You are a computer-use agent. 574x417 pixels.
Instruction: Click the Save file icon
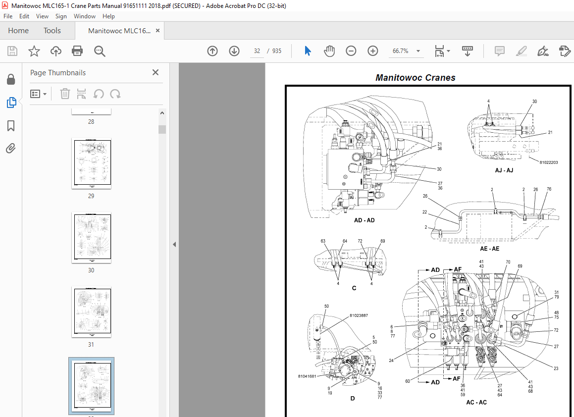pyautogui.click(x=12, y=51)
